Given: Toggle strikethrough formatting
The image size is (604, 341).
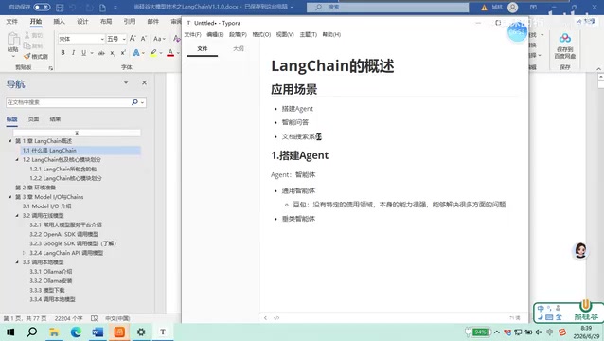Looking at the screenshot, I should pos(101,53).
